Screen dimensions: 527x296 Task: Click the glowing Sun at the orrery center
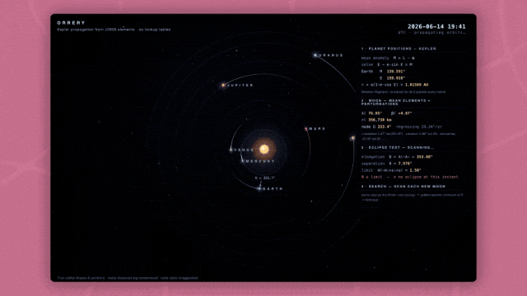pos(264,149)
